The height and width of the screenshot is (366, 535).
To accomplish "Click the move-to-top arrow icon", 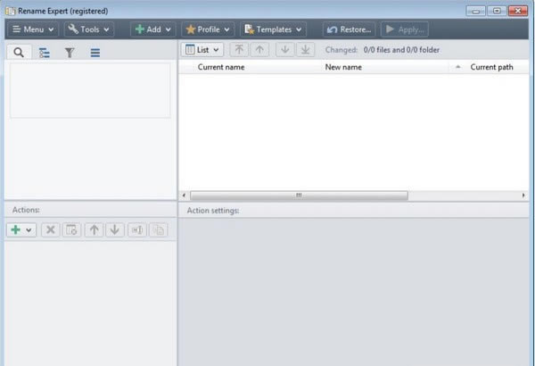I will coord(239,50).
